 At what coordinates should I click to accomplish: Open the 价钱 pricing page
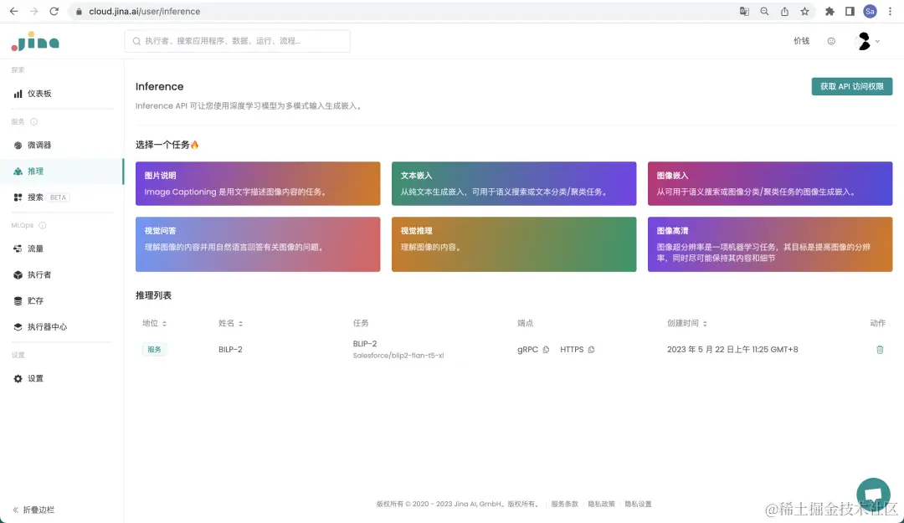pyautogui.click(x=800, y=40)
